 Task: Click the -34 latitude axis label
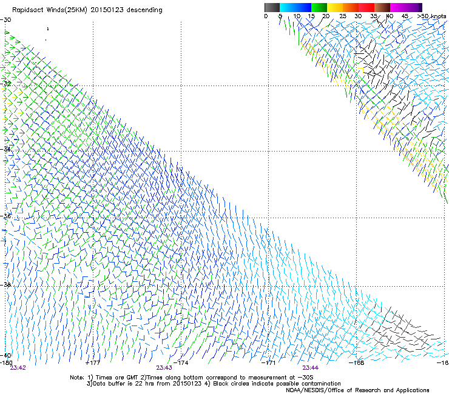coord(5,149)
